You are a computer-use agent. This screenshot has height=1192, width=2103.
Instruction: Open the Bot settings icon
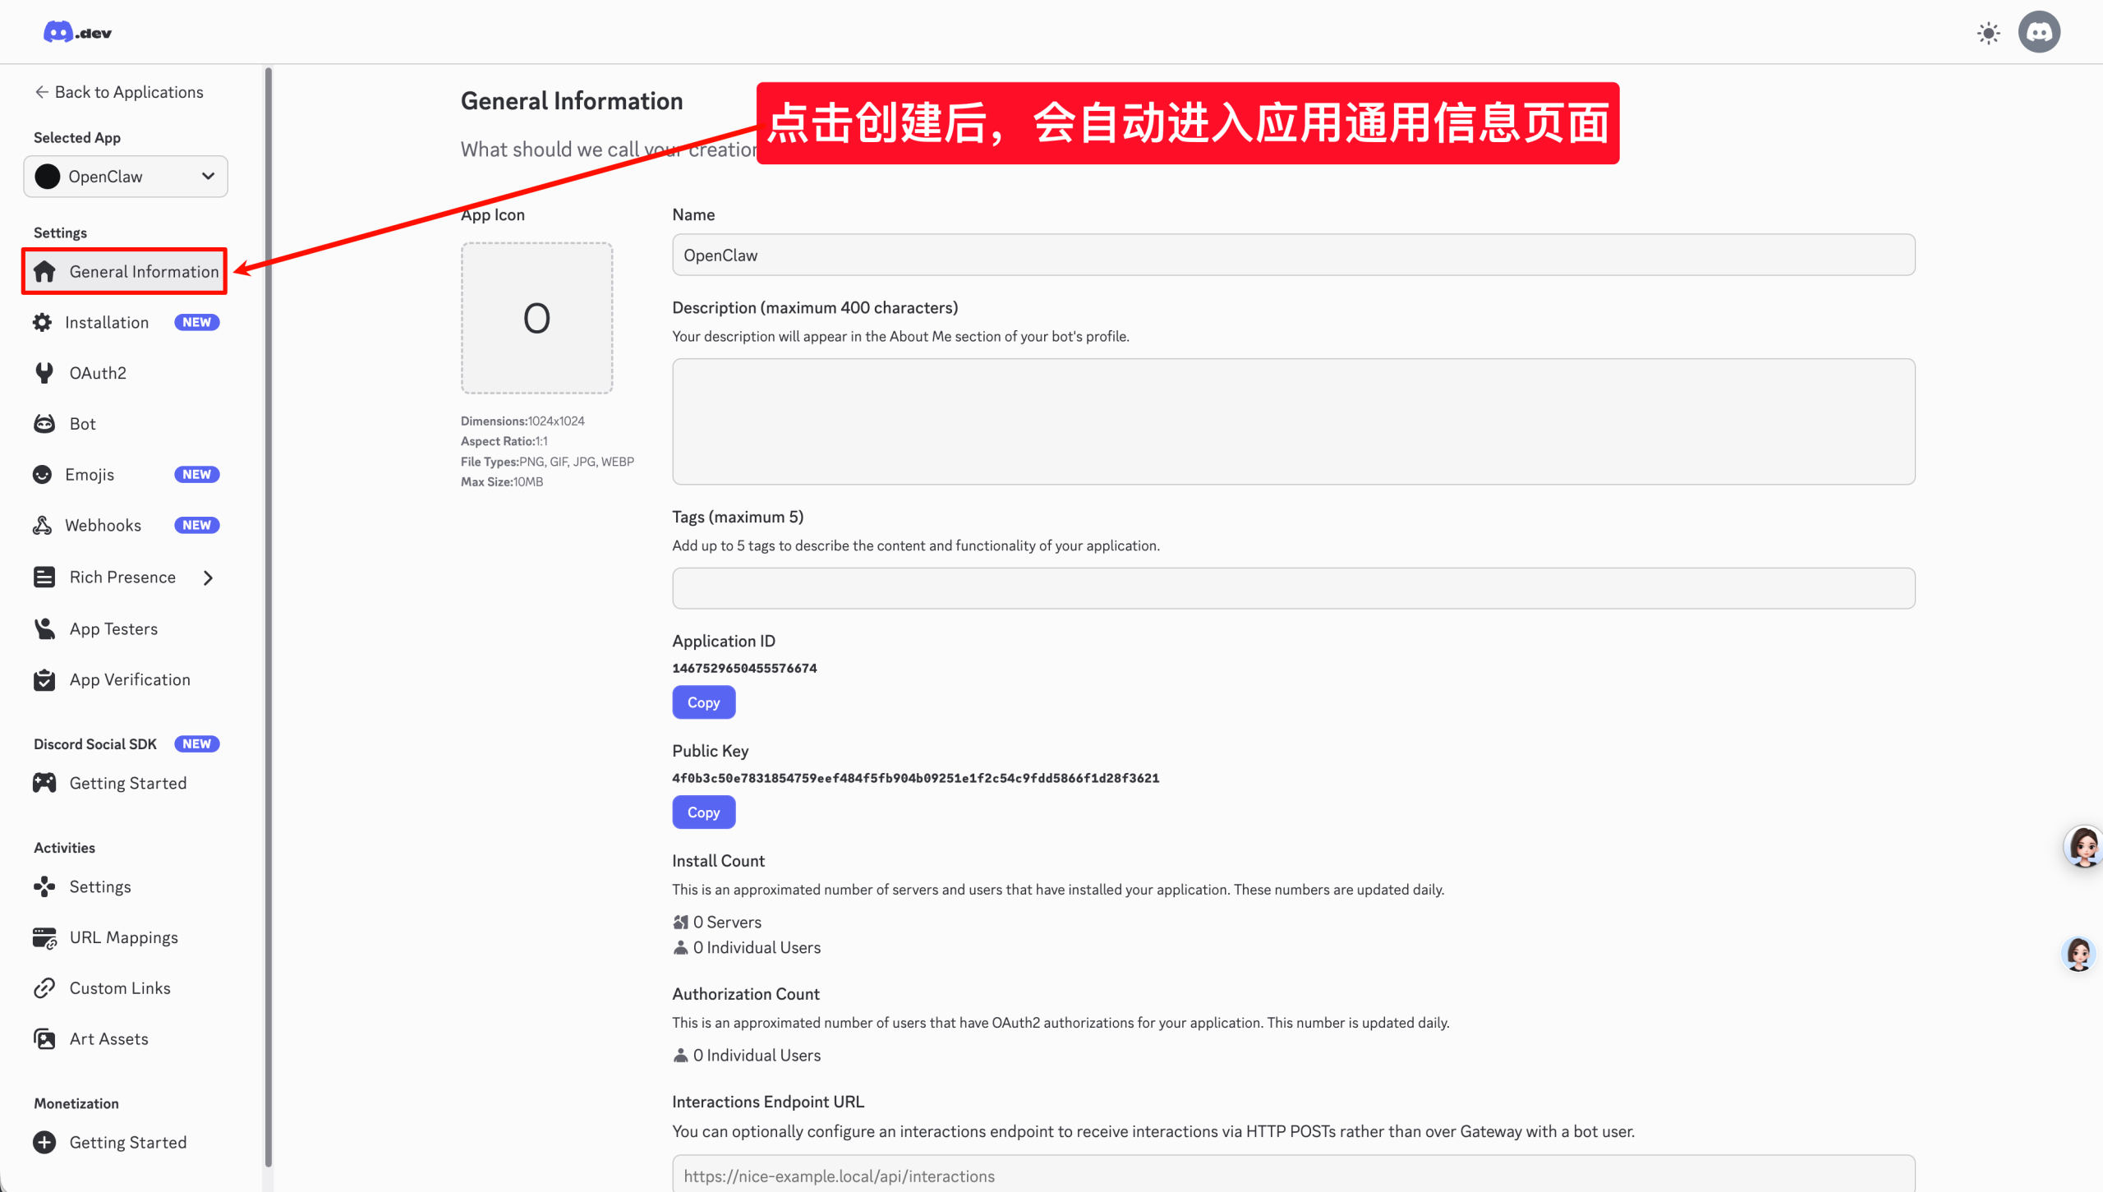click(44, 424)
